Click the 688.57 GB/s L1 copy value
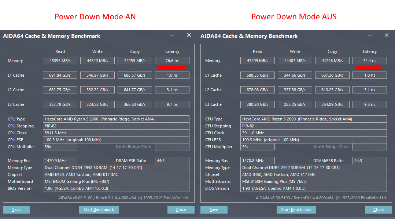 point(135,75)
